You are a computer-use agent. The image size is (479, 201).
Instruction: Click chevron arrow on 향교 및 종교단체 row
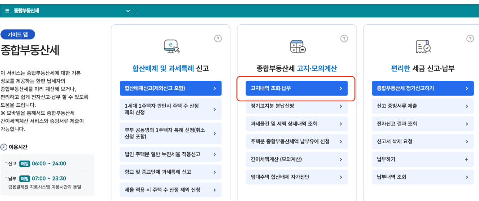coord(215,172)
